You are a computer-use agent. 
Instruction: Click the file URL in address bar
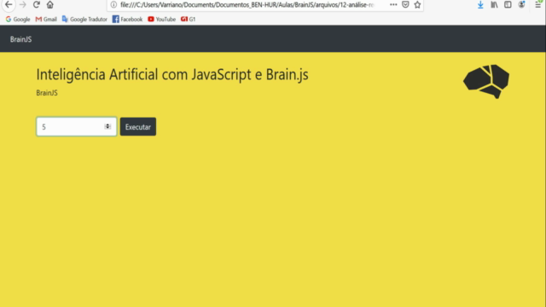tap(247, 5)
